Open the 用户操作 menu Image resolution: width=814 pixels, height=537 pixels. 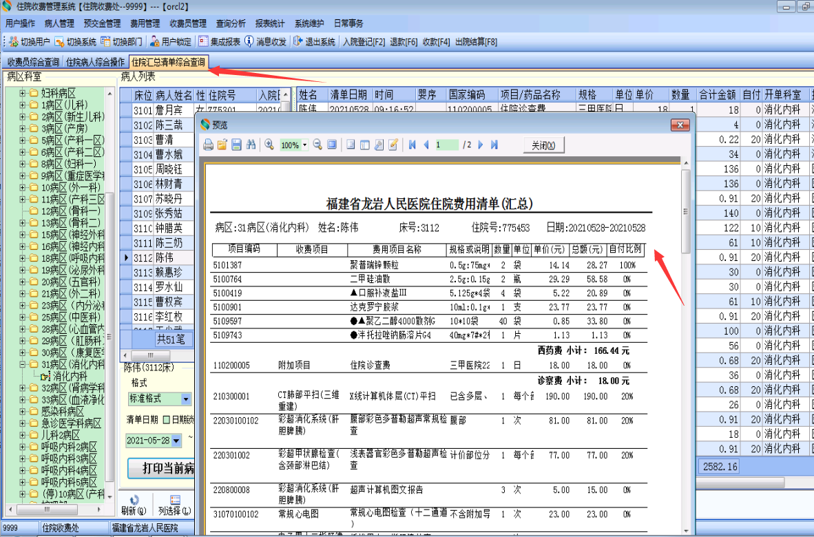click(x=20, y=23)
